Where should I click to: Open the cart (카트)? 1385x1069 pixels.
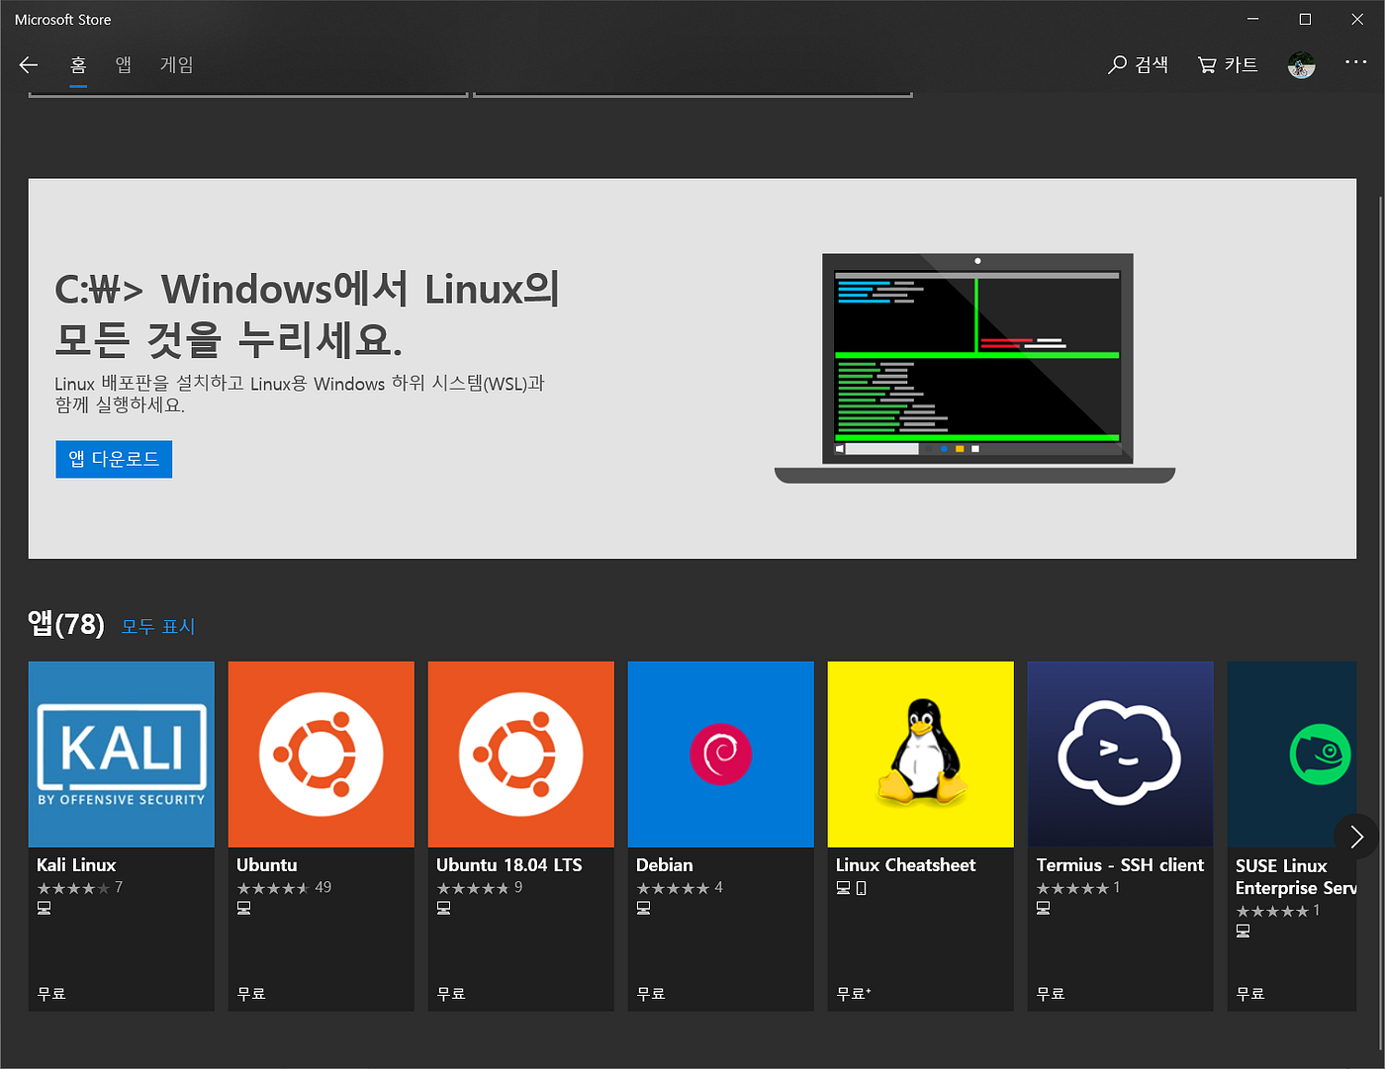coord(1227,64)
